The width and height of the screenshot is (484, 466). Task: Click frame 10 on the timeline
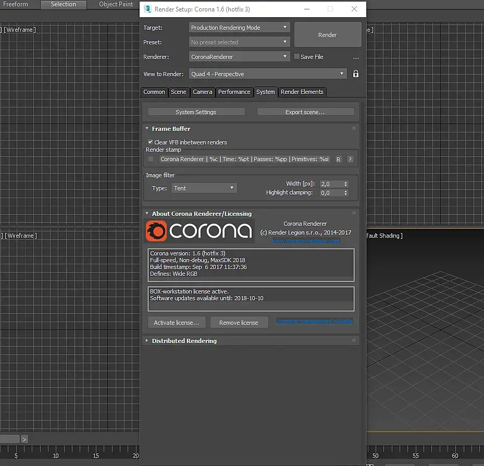tap(56, 456)
